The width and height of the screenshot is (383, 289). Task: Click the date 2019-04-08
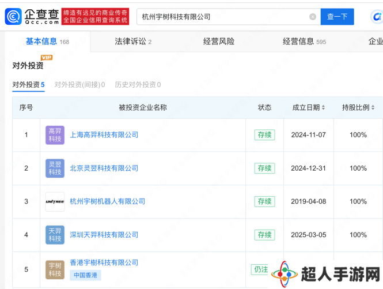[x=308, y=201]
